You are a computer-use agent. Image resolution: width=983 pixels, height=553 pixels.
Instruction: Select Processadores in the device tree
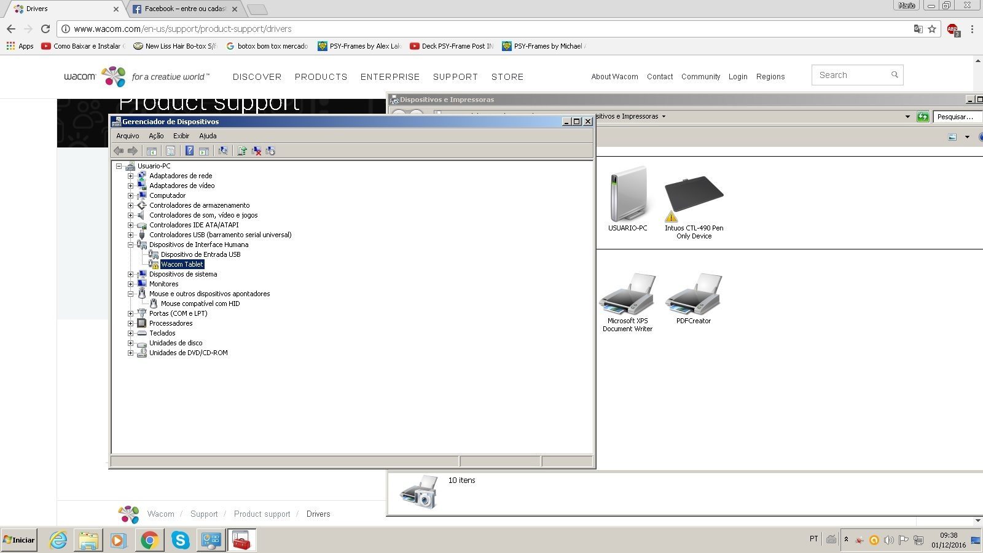(x=171, y=323)
